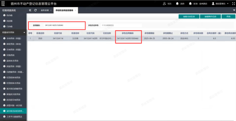Select 房屋查询（权籍） in sidebar

14,66
